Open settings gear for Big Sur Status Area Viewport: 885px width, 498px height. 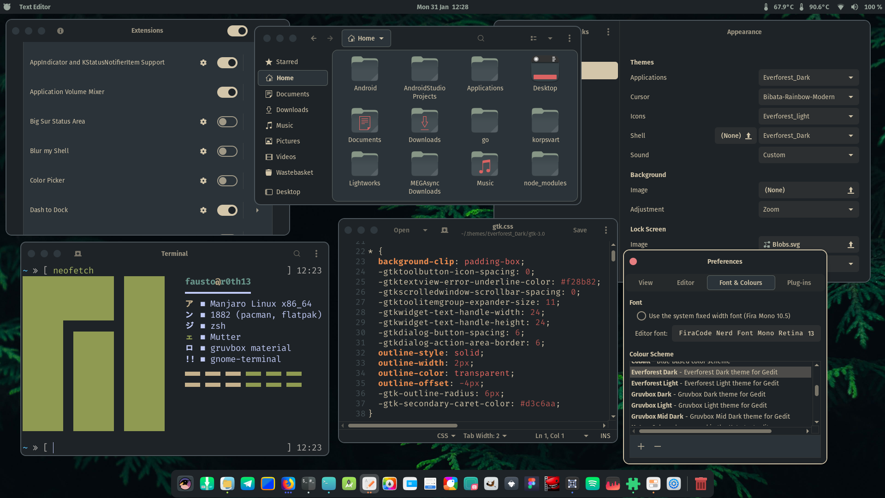(203, 122)
